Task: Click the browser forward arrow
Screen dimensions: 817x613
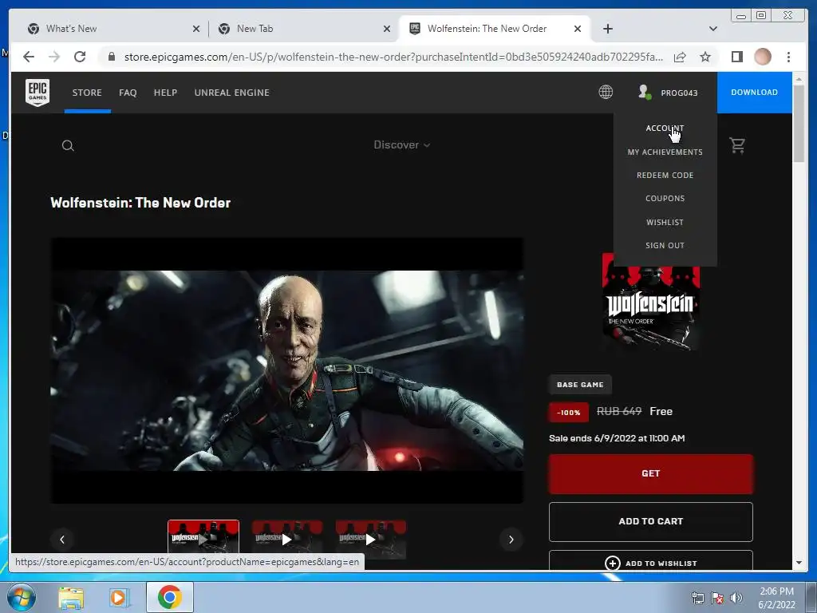Action: [54, 57]
